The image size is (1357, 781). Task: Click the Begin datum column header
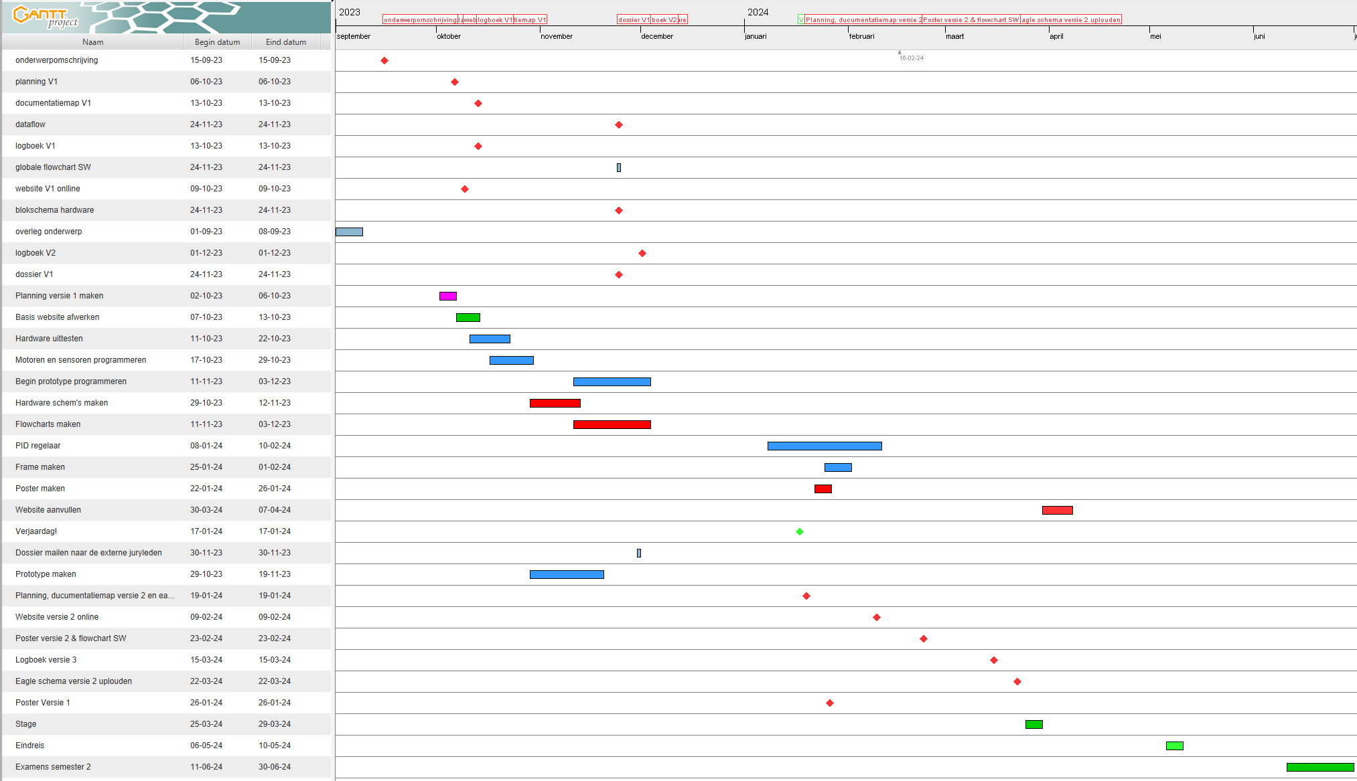coord(217,42)
